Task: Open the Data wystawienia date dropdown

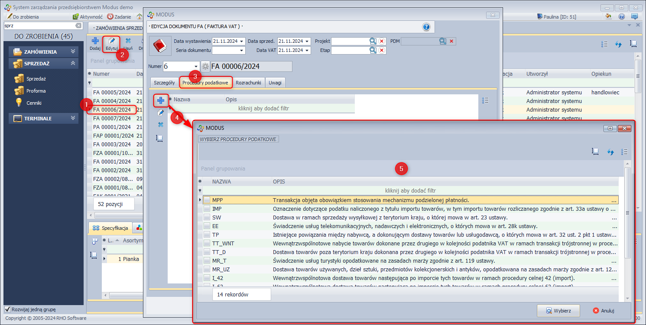Action: point(242,42)
